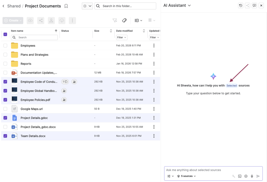The width and height of the screenshot is (267, 182).
Task: Expand the 5 sources dropdown
Action: tap(187, 176)
